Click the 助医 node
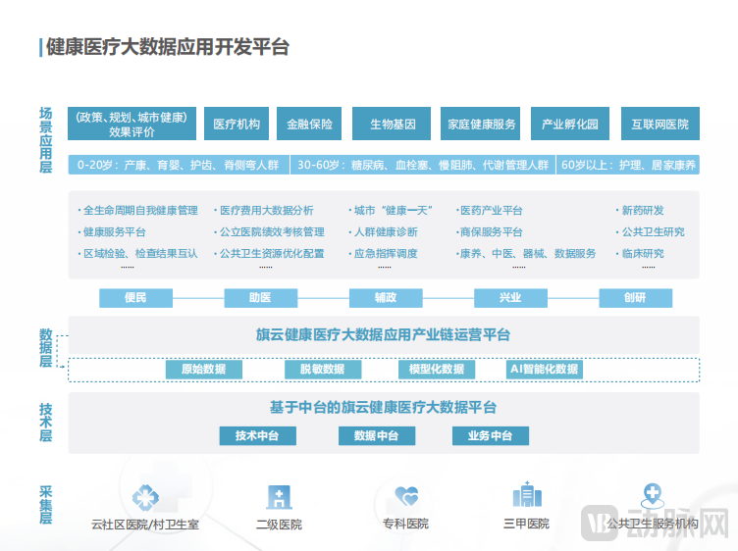This screenshot has height=551, width=738. [x=261, y=298]
